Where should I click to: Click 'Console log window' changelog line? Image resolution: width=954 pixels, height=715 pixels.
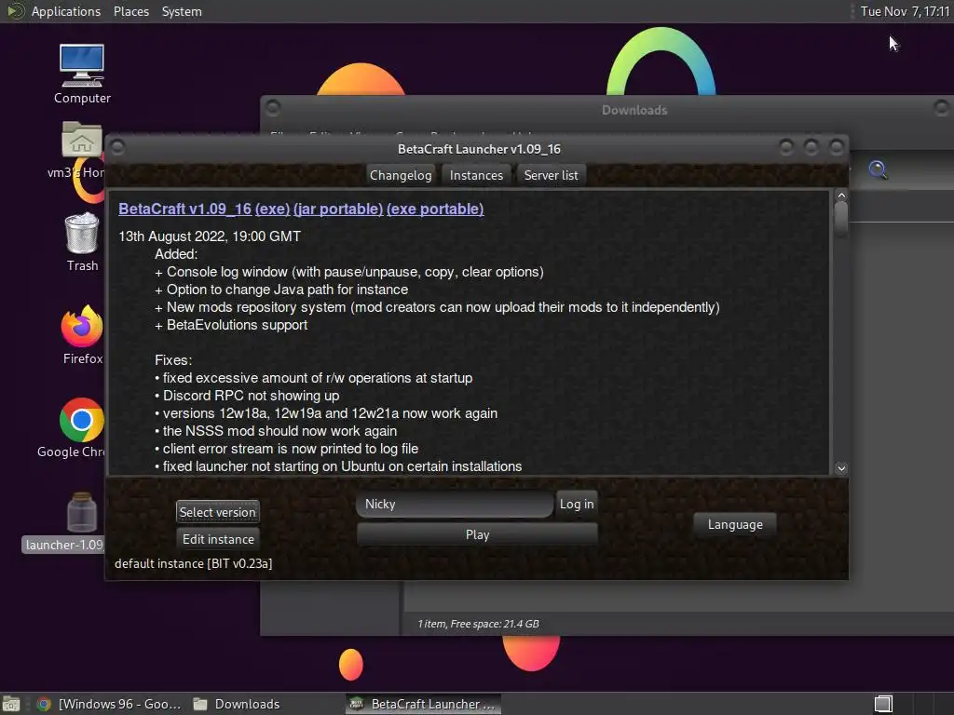349,272
